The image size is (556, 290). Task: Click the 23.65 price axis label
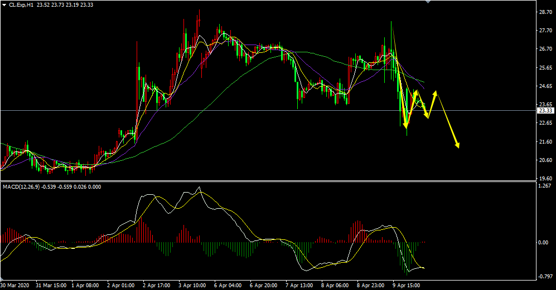point(545,105)
